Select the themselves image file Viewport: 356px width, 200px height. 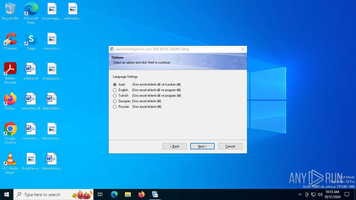pos(52,132)
